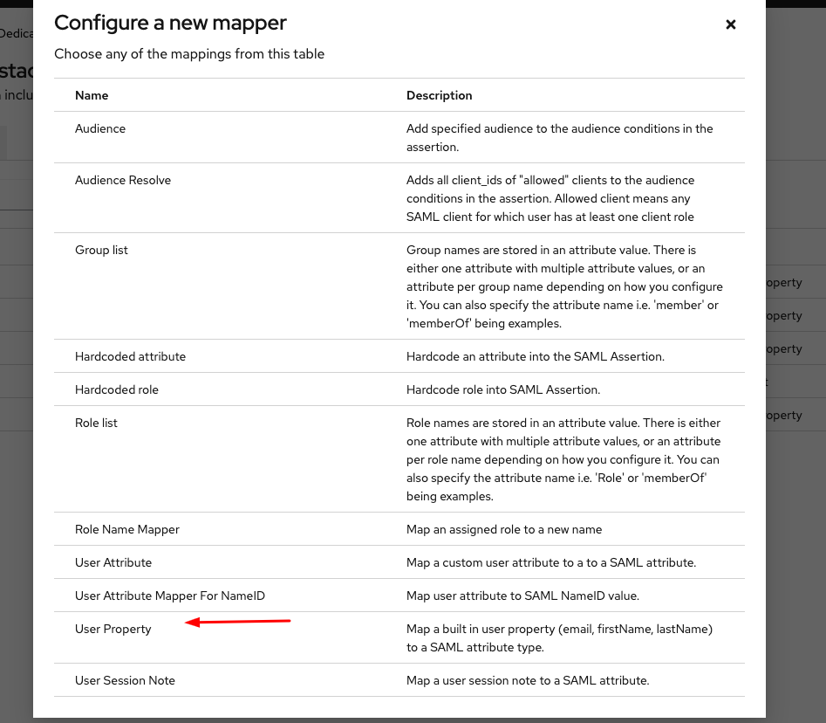Image resolution: width=826 pixels, height=723 pixels.
Task: Click the Map user attribute to NameID description
Action: click(x=522, y=596)
